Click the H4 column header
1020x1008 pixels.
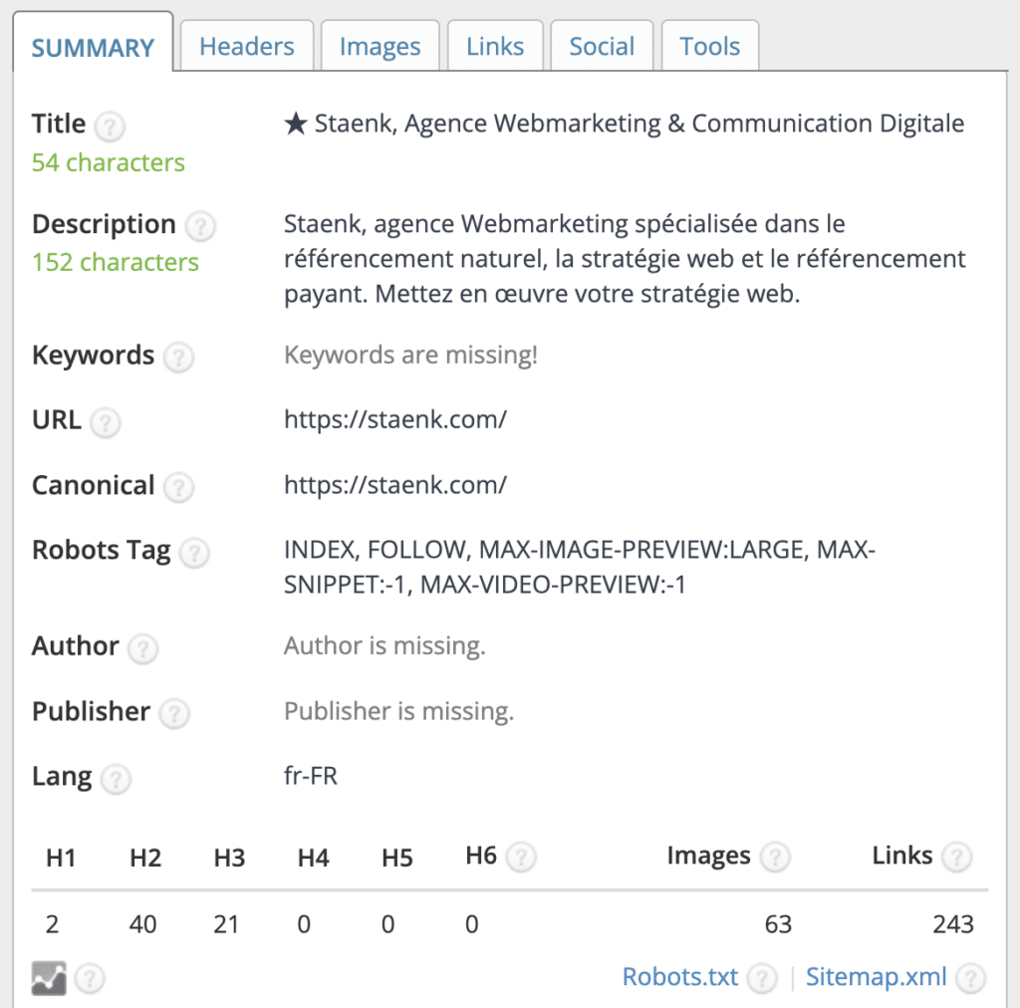(x=314, y=858)
